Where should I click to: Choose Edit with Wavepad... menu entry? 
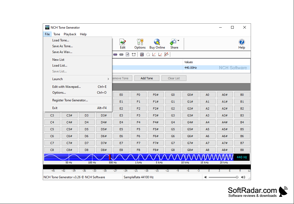pyautogui.click(x=78, y=87)
